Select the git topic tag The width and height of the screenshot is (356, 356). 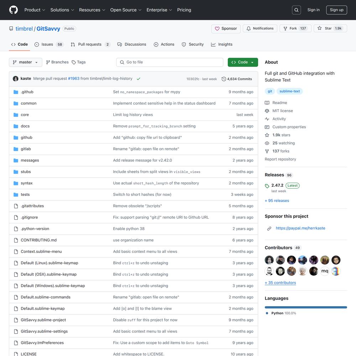click(270, 91)
